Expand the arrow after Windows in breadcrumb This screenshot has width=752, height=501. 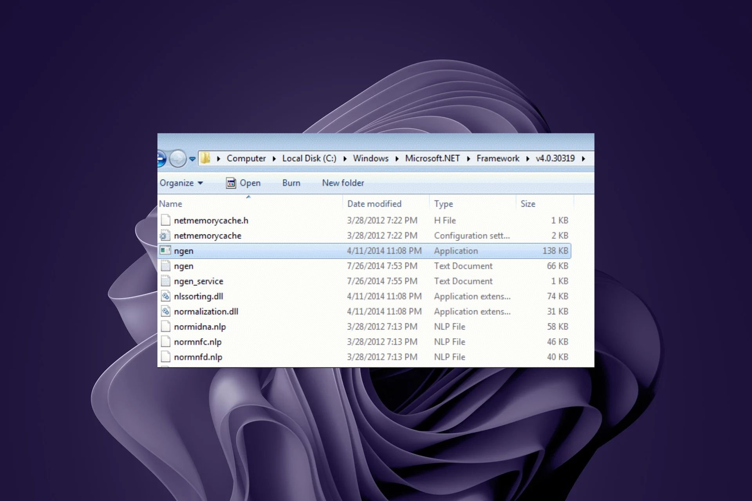pyautogui.click(x=397, y=159)
